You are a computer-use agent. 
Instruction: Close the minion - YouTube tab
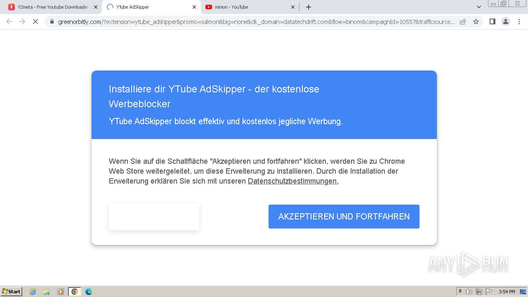click(293, 7)
